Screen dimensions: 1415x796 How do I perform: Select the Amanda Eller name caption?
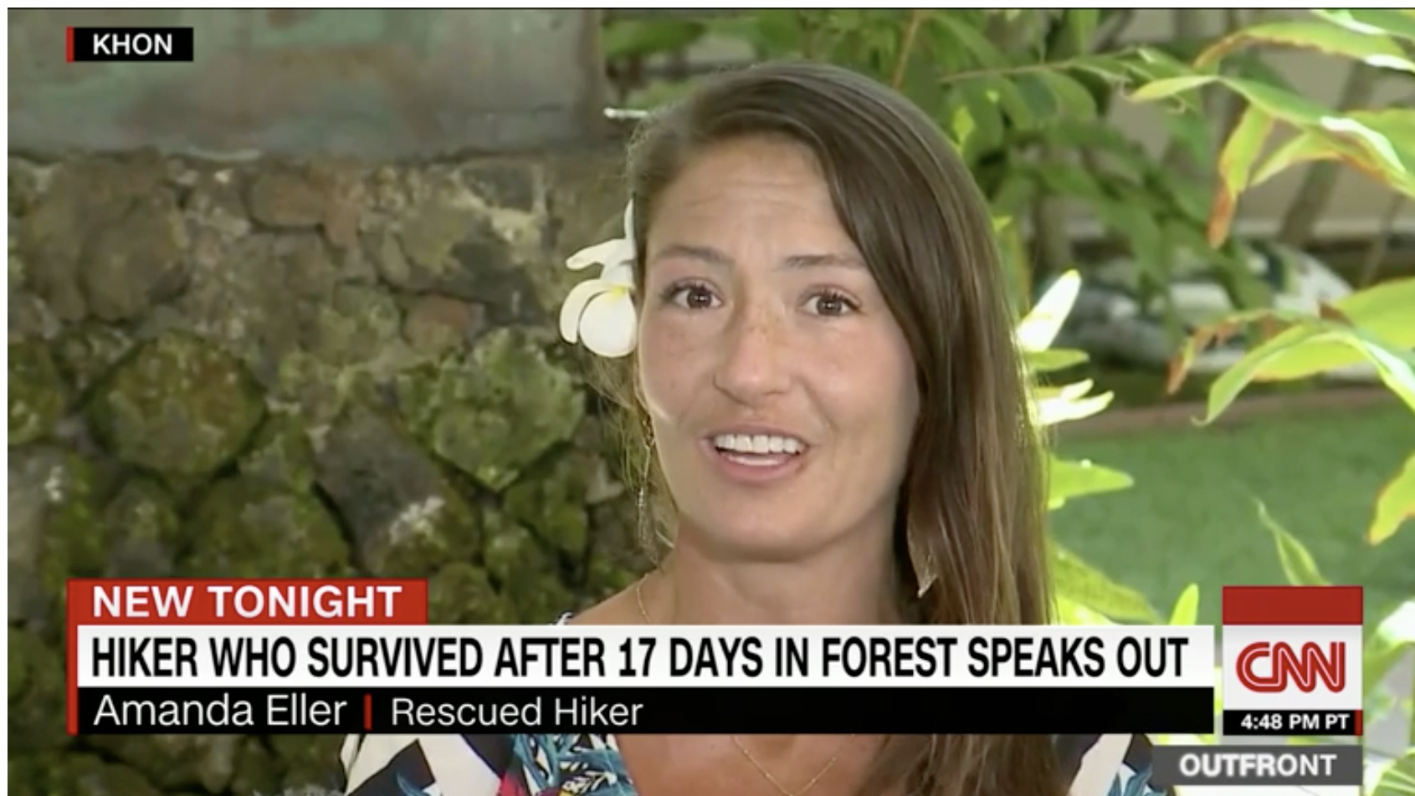tap(220, 711)
